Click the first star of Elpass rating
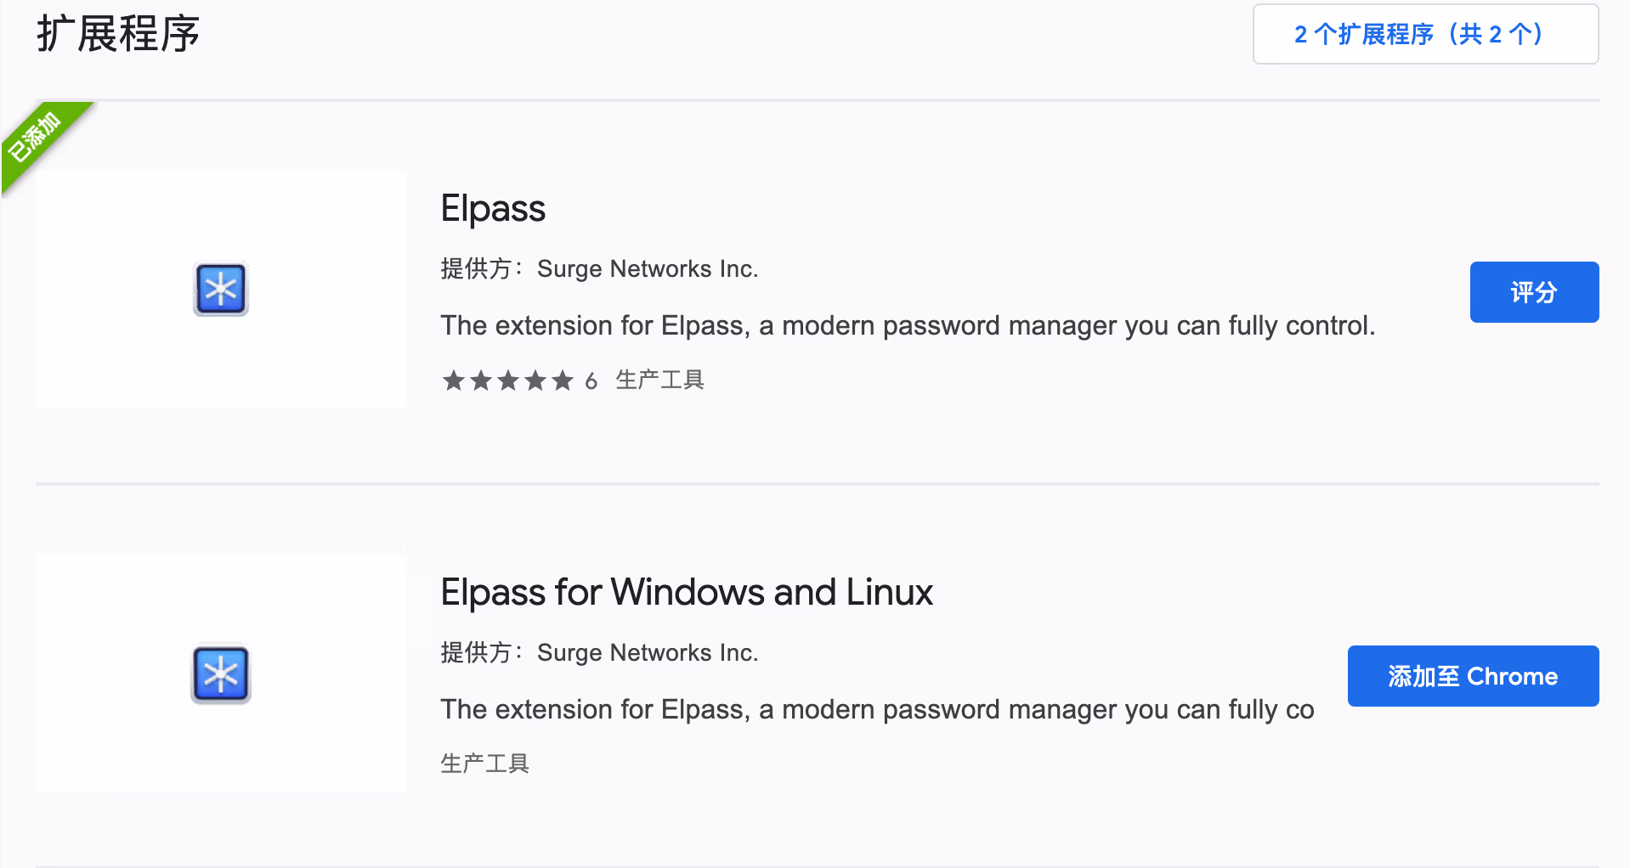The height and width of the screenshot is (868, 1630). pos(454,380)
